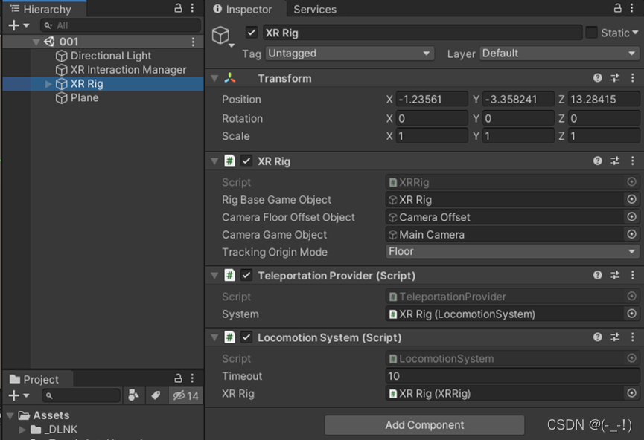Lock the Inspector panel
This screenshot has width=644, height=440.
tap(617, 8)
